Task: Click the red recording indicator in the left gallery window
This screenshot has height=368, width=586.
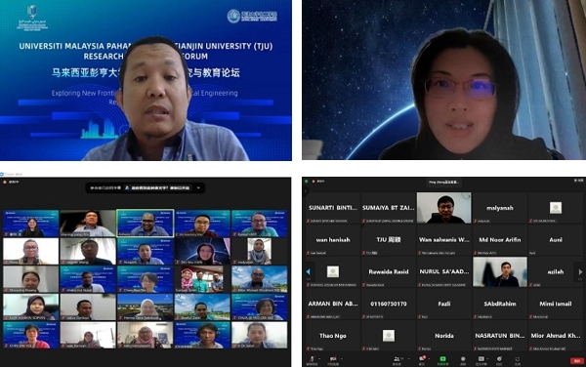Action: (x=5, y=182)
